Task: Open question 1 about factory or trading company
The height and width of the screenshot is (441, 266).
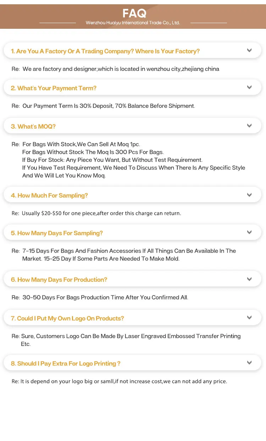Action: [105, 51]
